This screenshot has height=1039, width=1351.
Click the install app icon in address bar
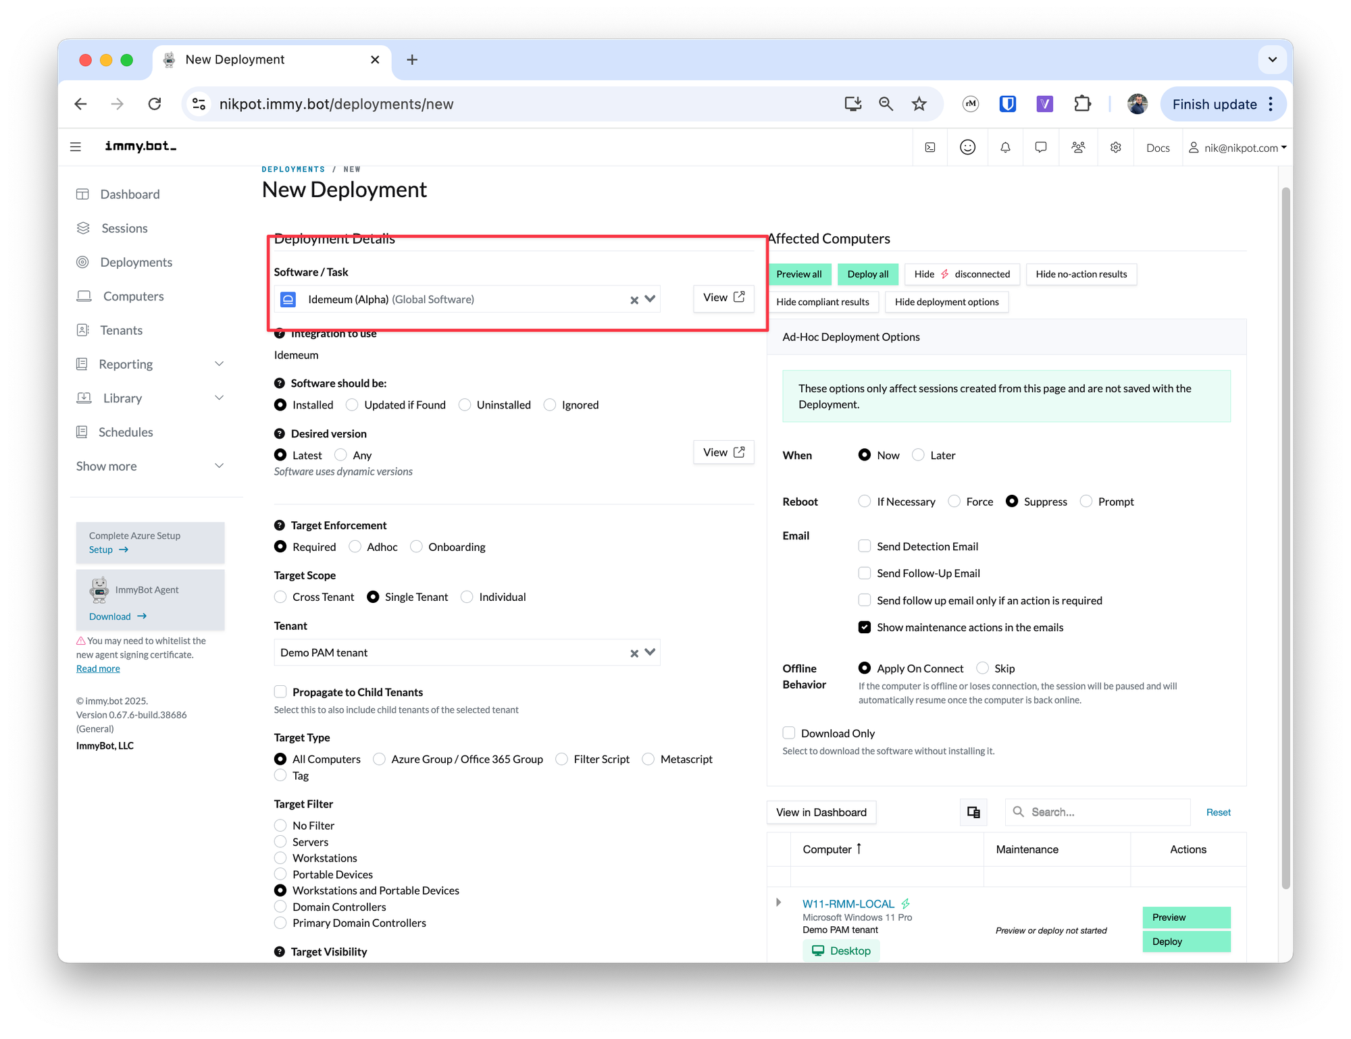click(x=852, y=104)
